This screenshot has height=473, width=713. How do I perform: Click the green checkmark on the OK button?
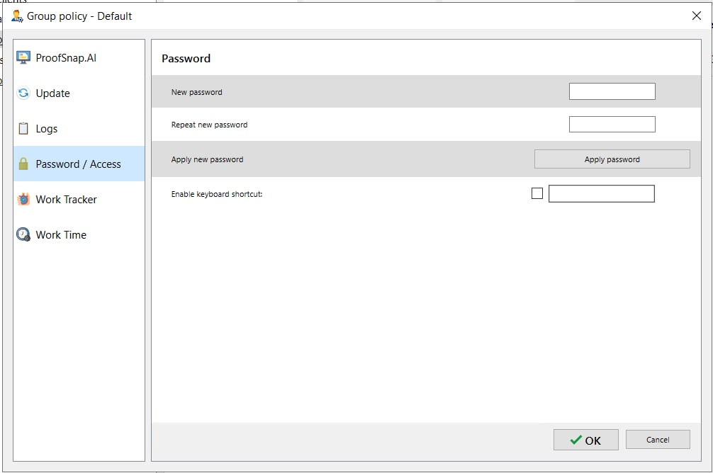(576, 440)
